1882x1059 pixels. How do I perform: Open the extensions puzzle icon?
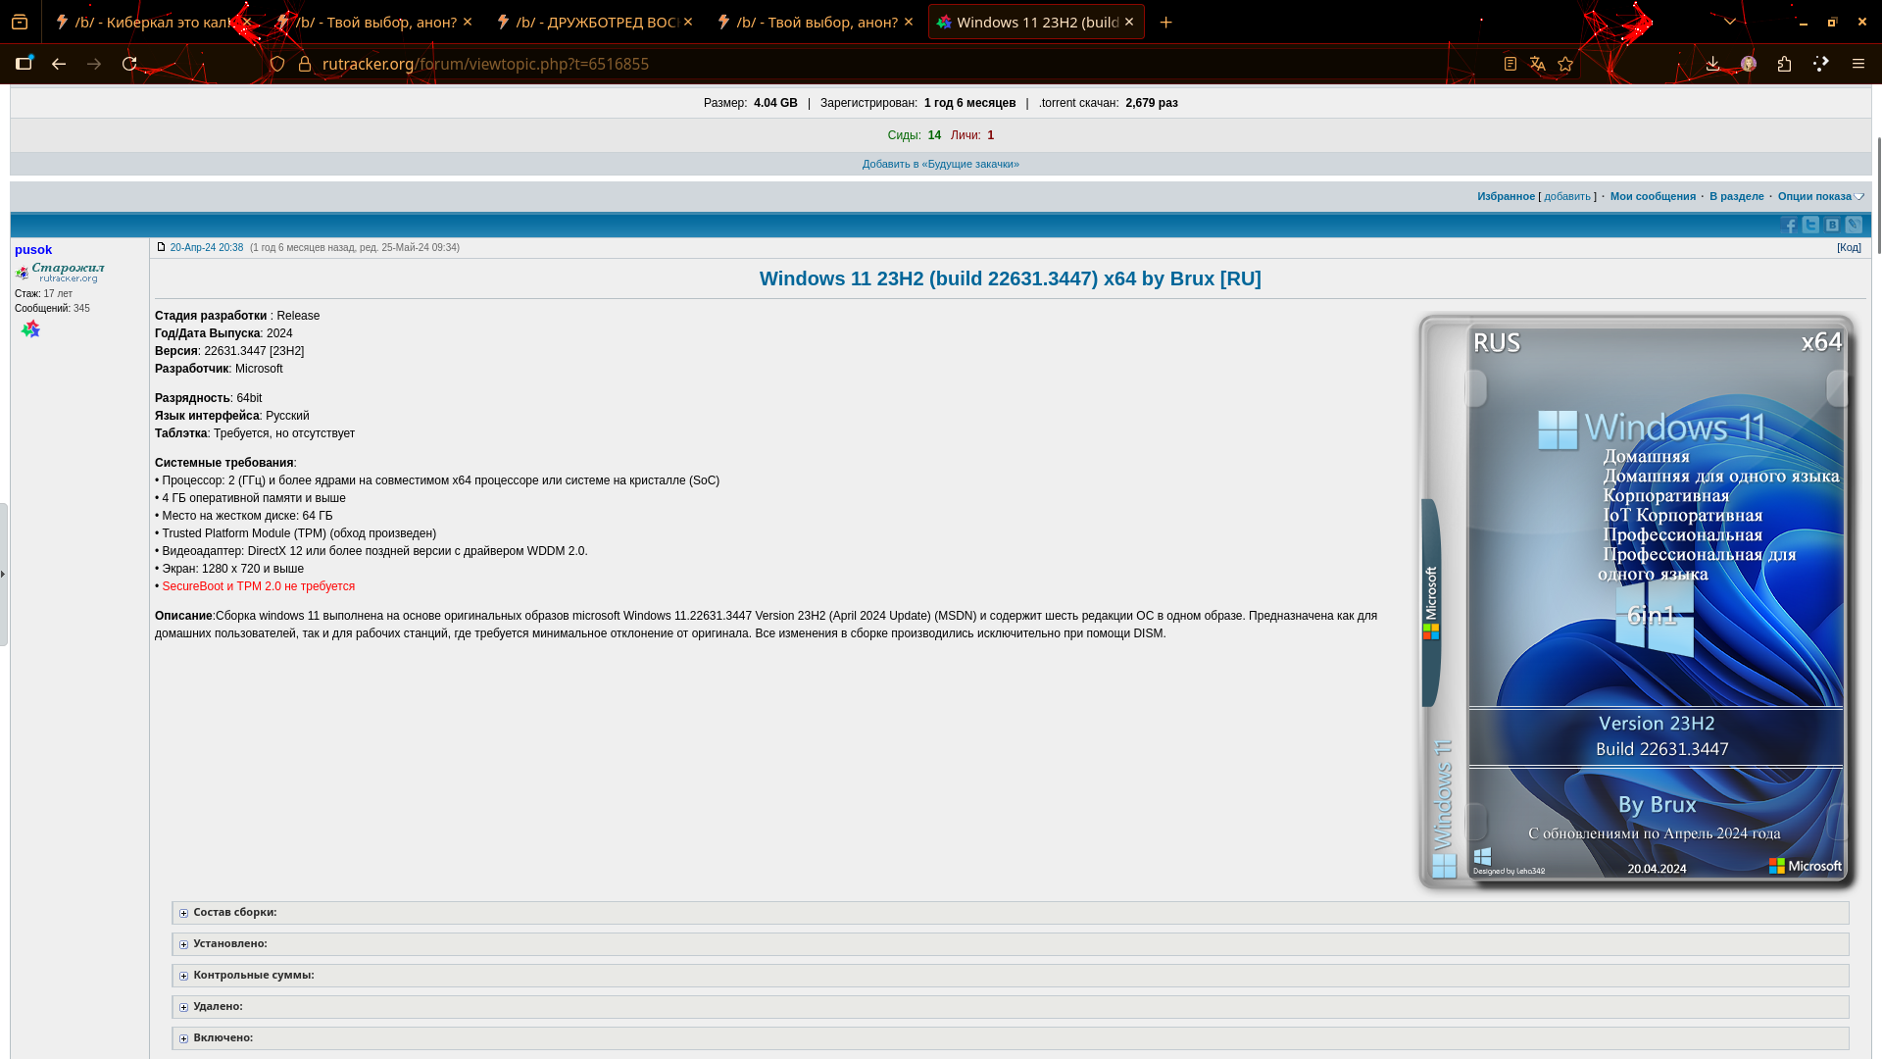pos(1784,64)
